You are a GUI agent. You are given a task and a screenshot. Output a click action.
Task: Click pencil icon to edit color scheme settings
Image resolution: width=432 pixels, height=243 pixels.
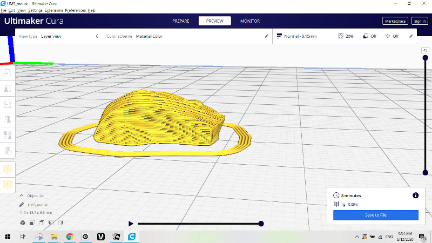(266, 36)
